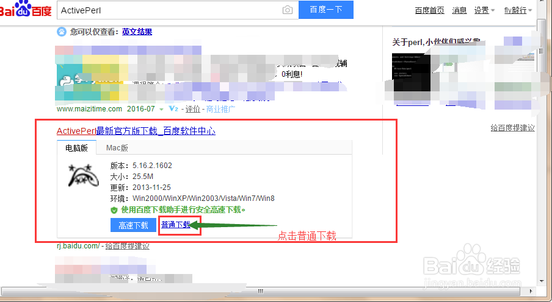Screen dimensions: 552x302
Task: Click the 使用百度下载助手进行安全高速下载 text
Action: [183, 210]
